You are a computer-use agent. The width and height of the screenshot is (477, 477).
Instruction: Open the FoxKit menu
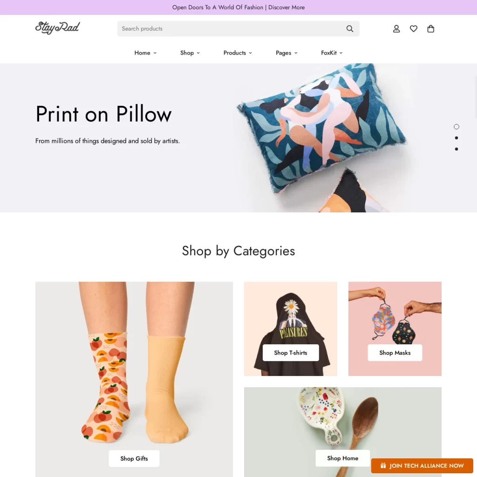point(332,53)
